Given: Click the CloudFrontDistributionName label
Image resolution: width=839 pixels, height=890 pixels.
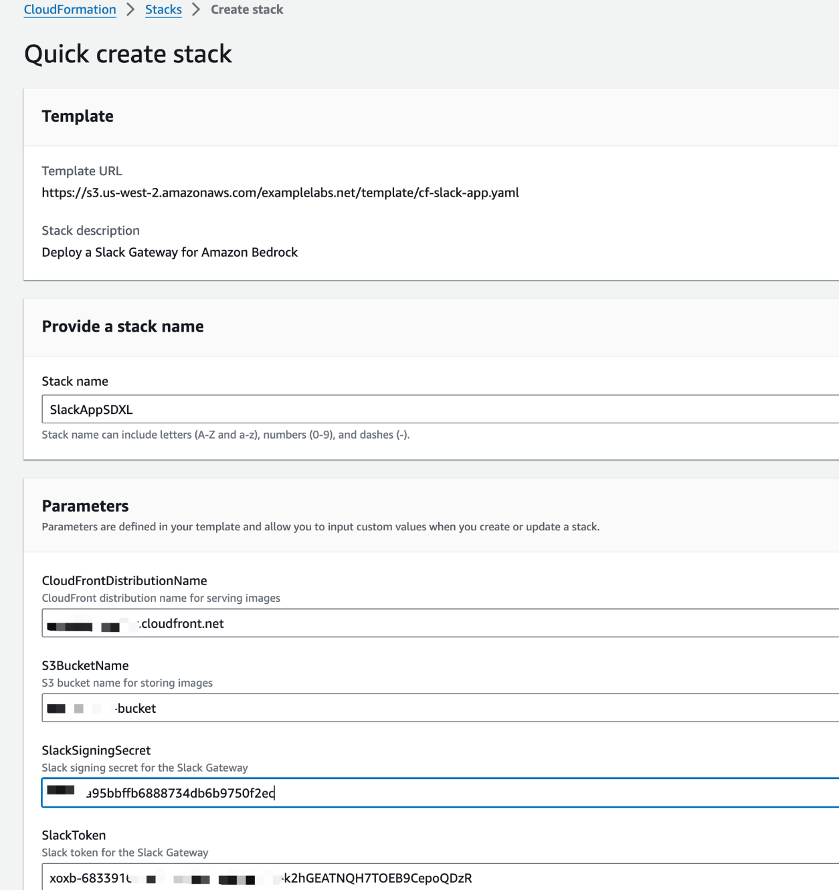Looking at the screenshot, I should [x=124, y=580].
